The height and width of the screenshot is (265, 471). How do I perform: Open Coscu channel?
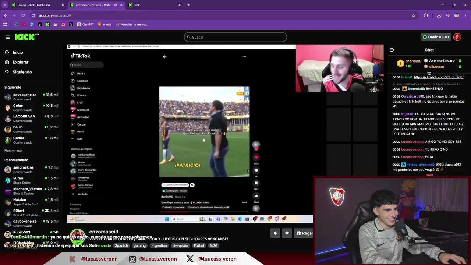coord(31,140)
